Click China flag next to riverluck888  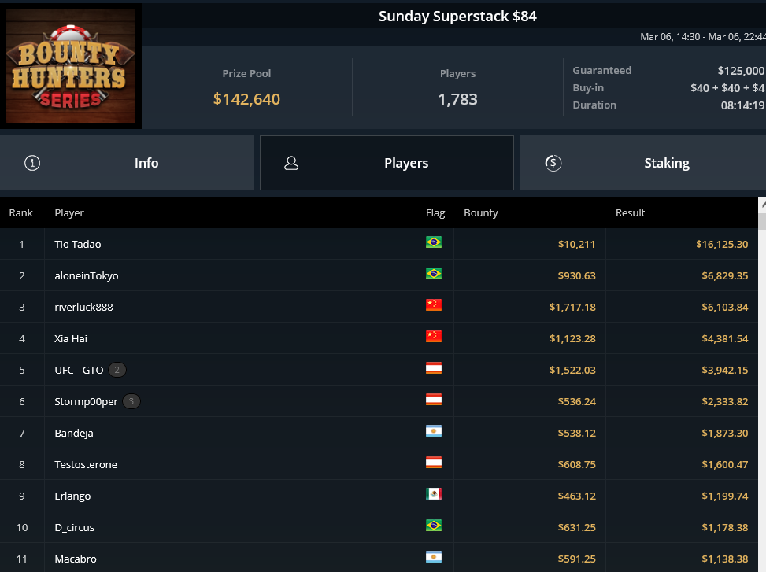click(433, 305)
